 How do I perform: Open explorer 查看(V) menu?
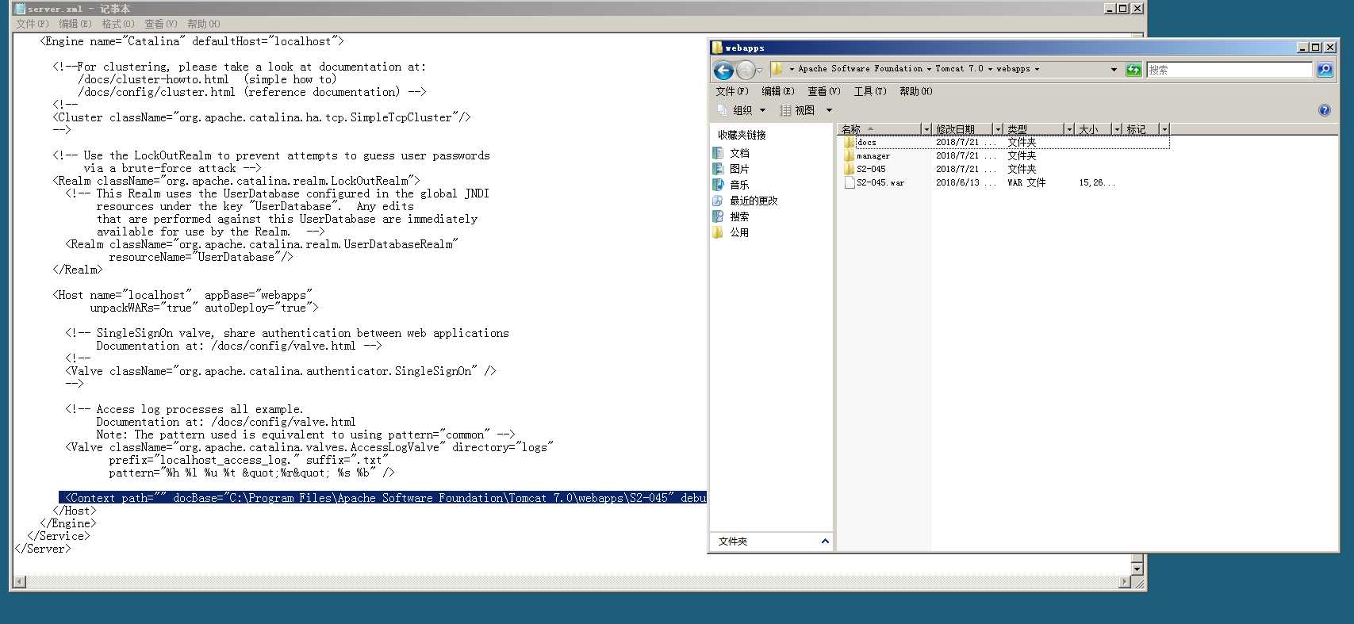(823, 91)
